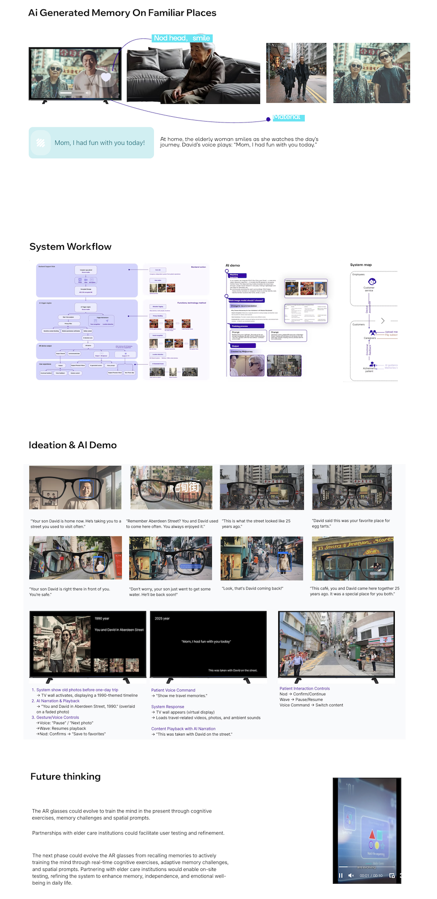Click the 'Mom, I had fun with you today!' bubble

91,142
